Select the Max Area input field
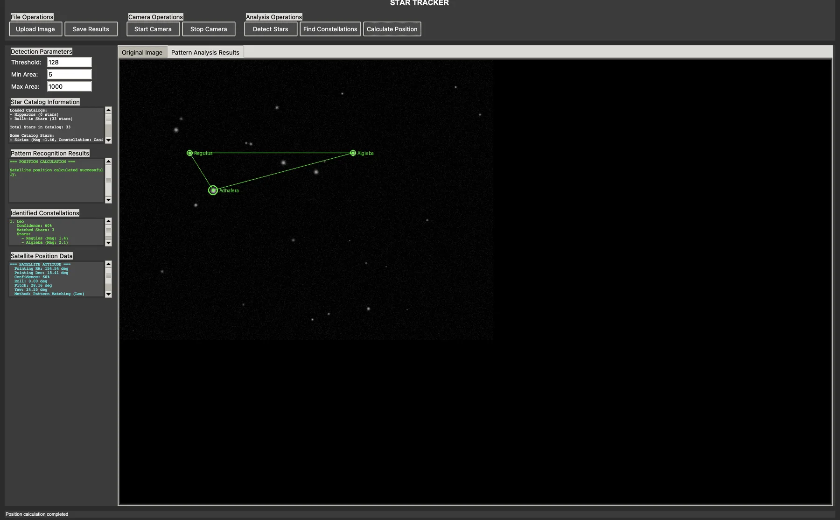 point(70,86)
